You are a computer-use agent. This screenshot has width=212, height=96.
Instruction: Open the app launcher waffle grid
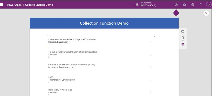1,5
